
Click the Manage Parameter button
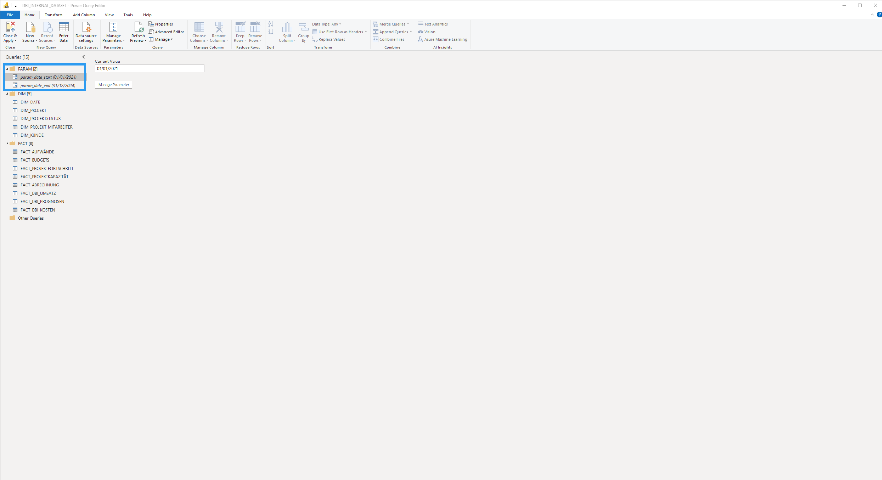pyautogui.click(x=114, y=85)
